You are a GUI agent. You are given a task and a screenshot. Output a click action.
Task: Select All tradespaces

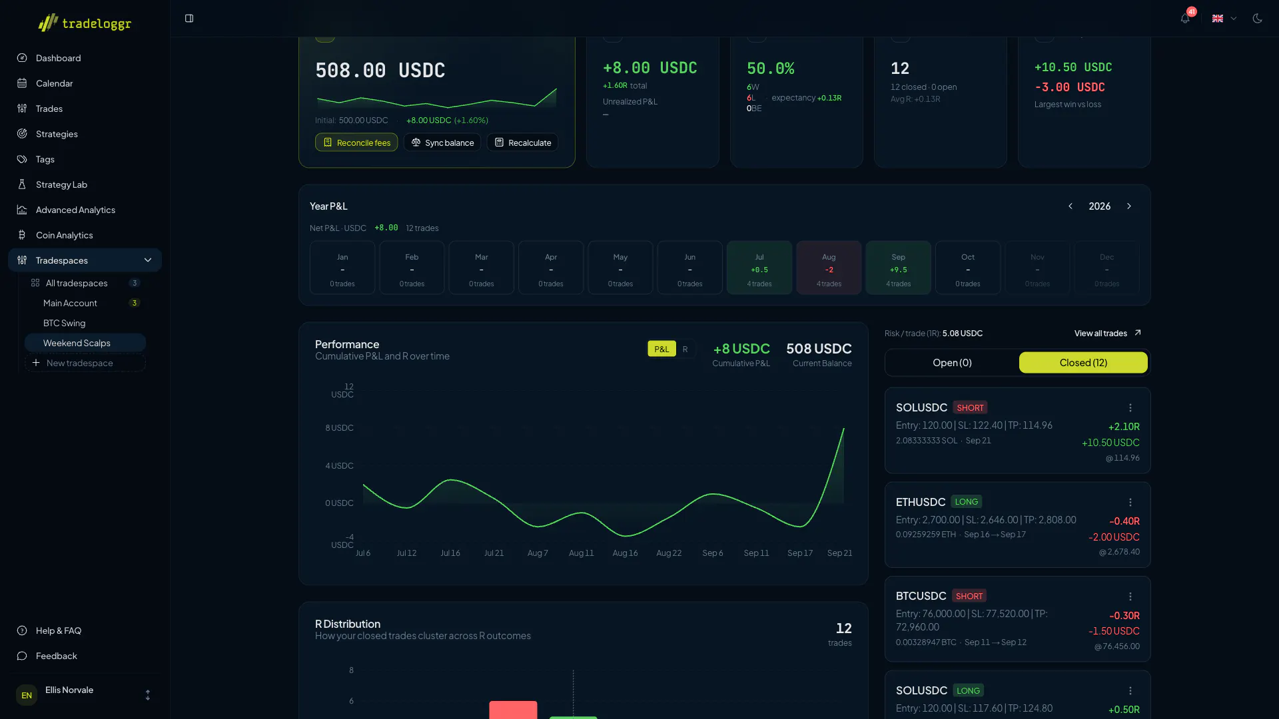pos(85,283)
